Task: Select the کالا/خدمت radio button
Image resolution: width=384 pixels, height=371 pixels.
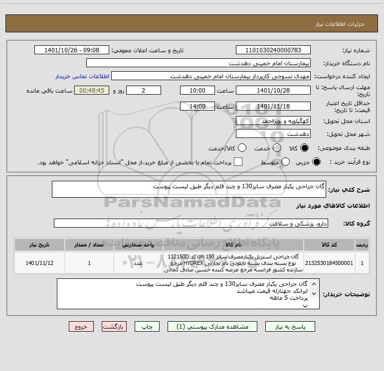Action: tap(242, 148)
